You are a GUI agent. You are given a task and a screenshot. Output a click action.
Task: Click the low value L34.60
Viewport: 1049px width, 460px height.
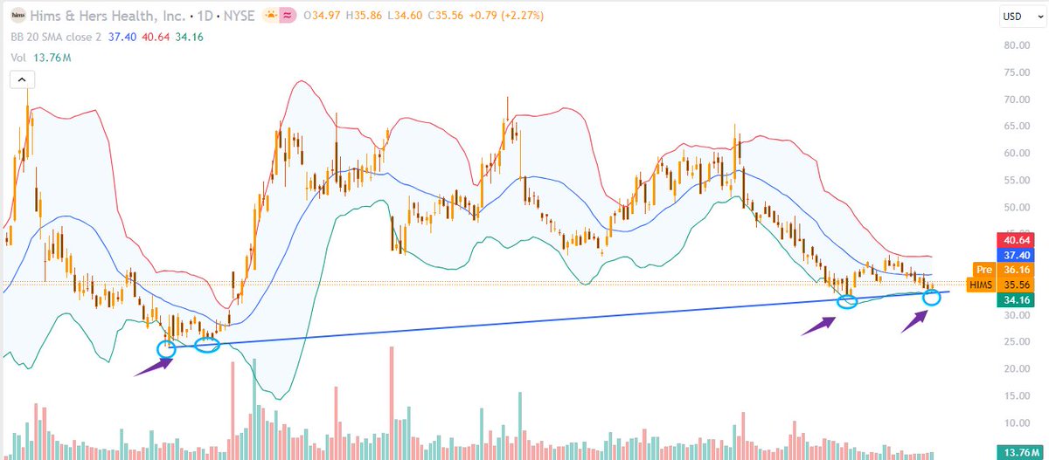pyautogui.click(x=406, y=16)
